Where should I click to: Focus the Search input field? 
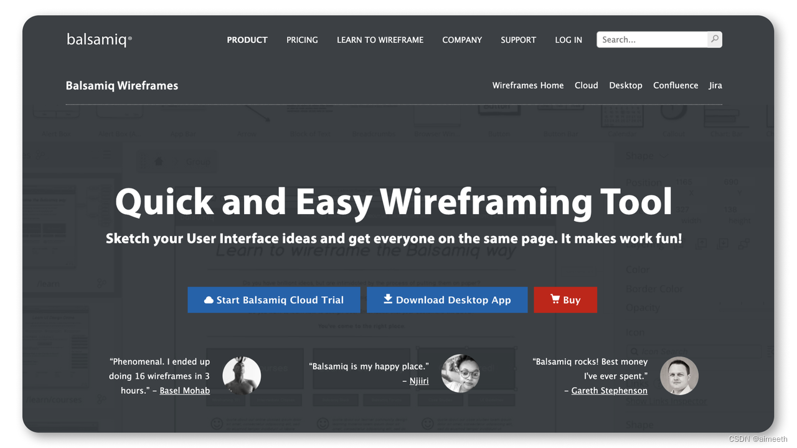coord(652,39)
